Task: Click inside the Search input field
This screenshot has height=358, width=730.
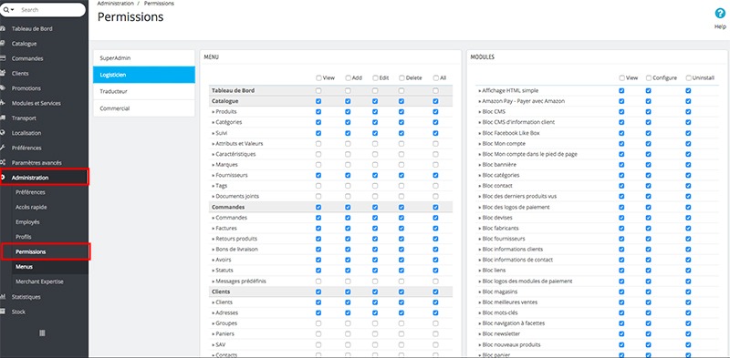Action: click(51, 10)
